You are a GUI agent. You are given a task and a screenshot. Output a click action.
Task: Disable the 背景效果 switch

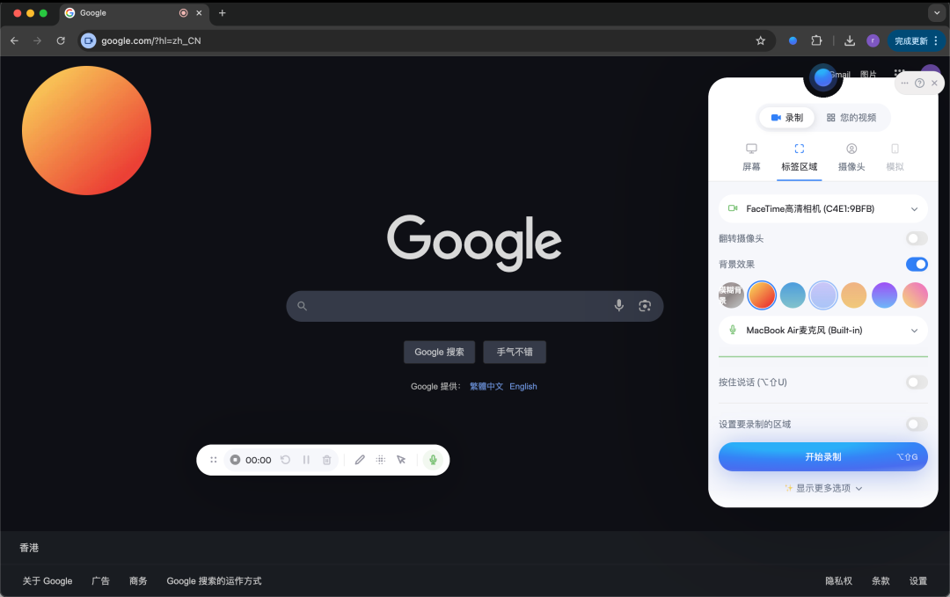[x=917, y=264]
